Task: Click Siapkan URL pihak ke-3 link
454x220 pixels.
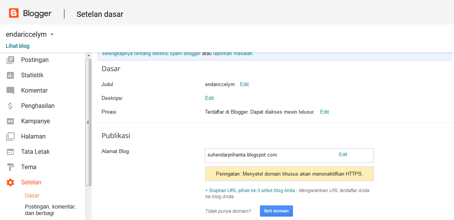Action: (x=250, y=191)
